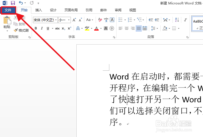The width and height of the screenshot is (203, 137).
Task: Click the Distributed alignment icon
Action: click(x=145, y=28)
